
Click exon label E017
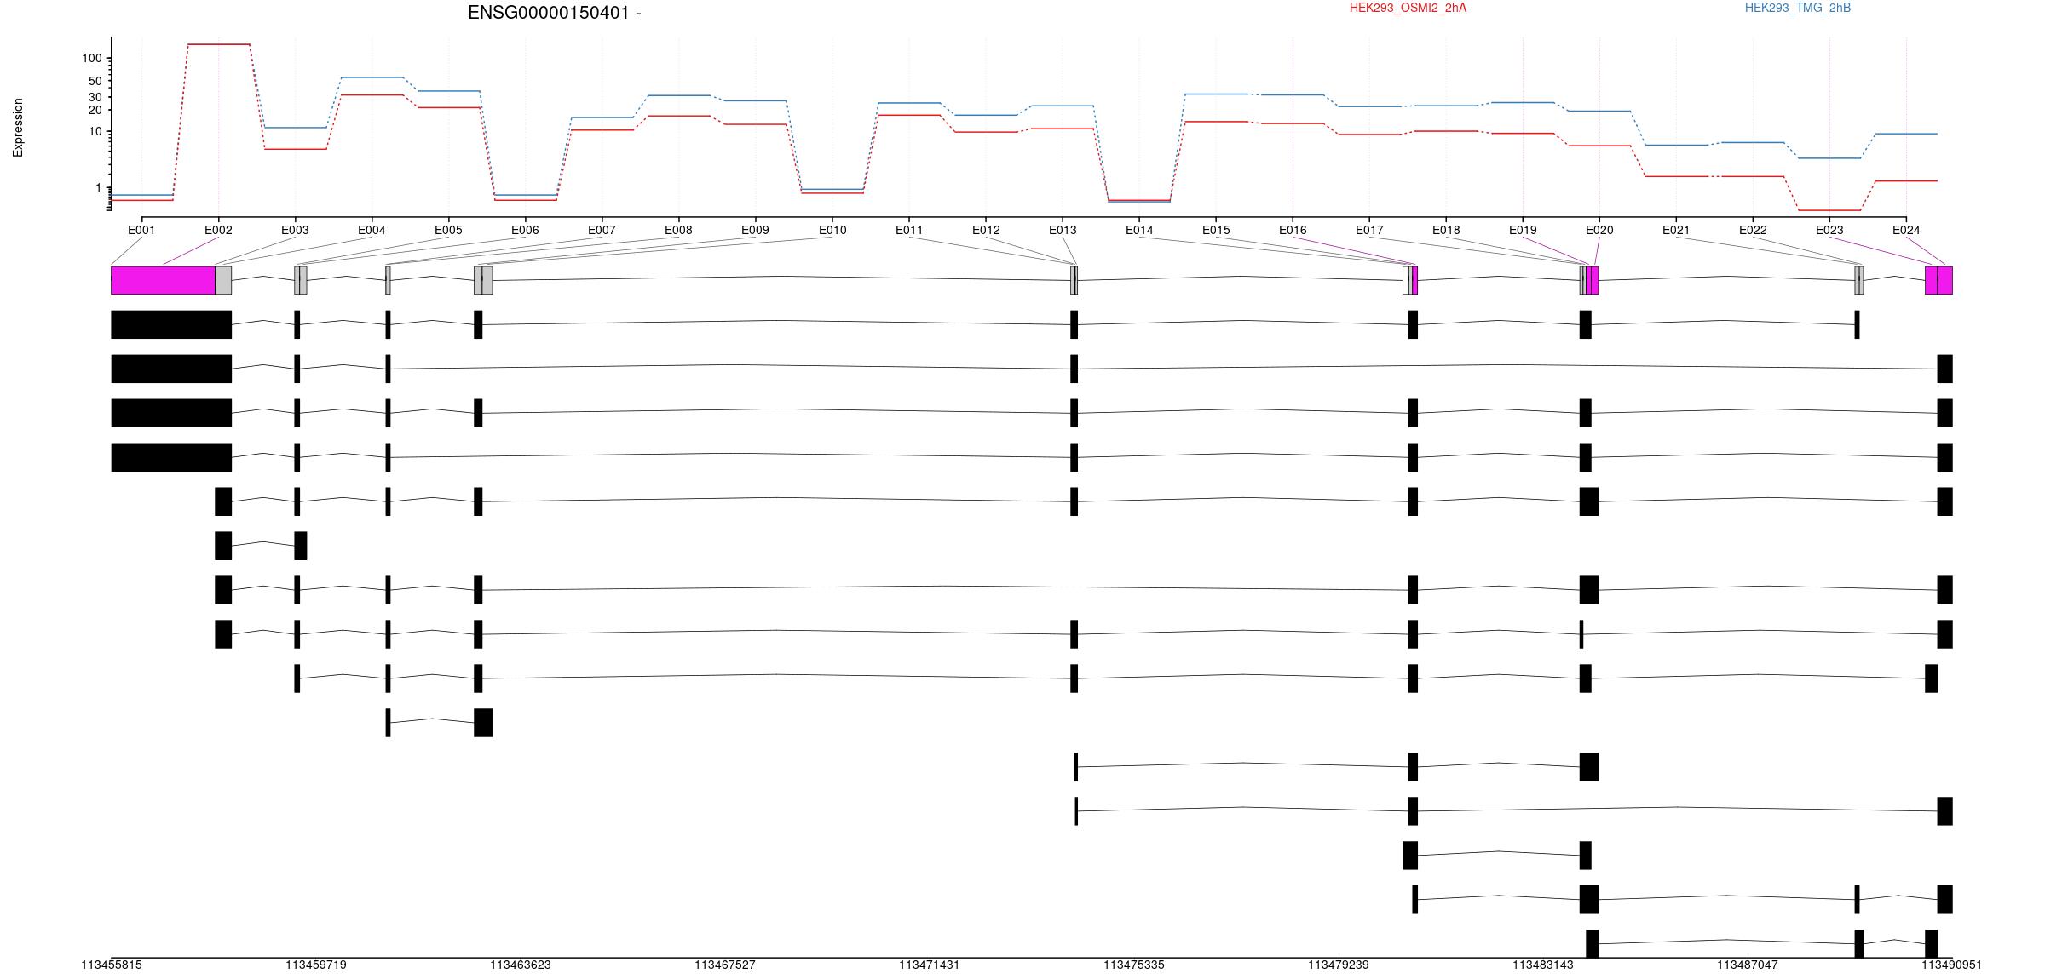[x=1369, y=230]
